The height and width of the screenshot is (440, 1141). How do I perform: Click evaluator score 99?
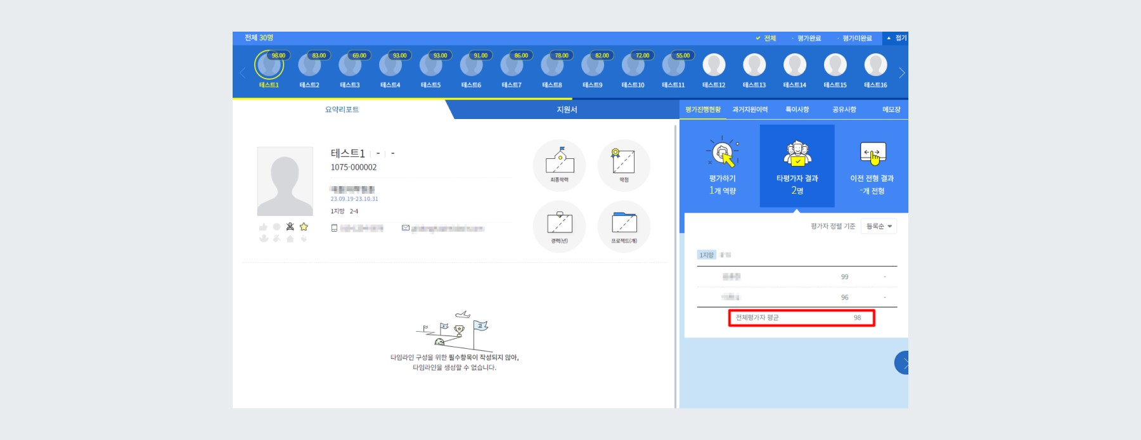pyautogui.click(x=844, y=277)
